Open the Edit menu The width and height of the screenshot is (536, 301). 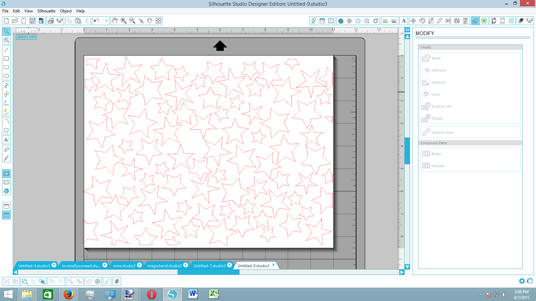[16, 11]
